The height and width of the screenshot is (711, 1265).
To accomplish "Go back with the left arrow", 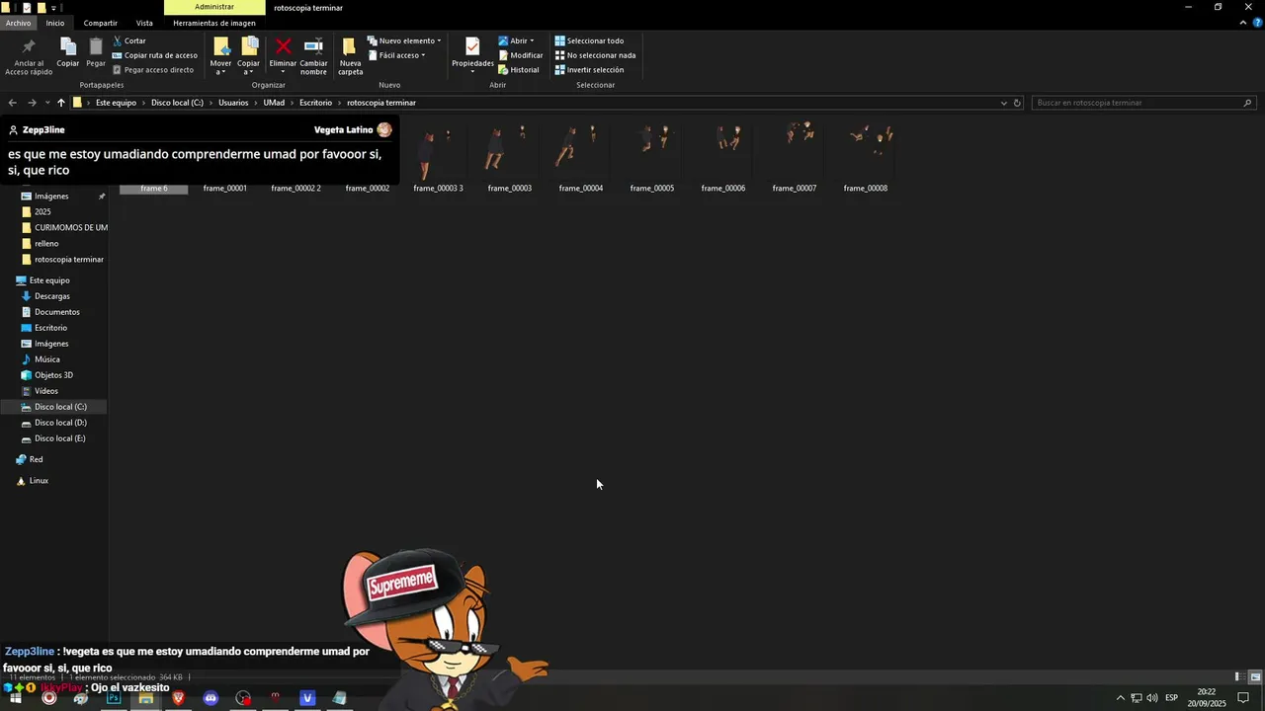I will pyautogui.click(x=12, y=103).
